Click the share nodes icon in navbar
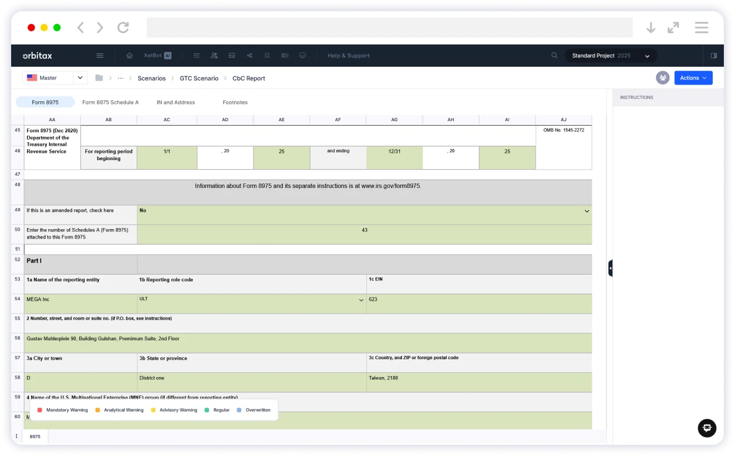 tap(249, 56)
